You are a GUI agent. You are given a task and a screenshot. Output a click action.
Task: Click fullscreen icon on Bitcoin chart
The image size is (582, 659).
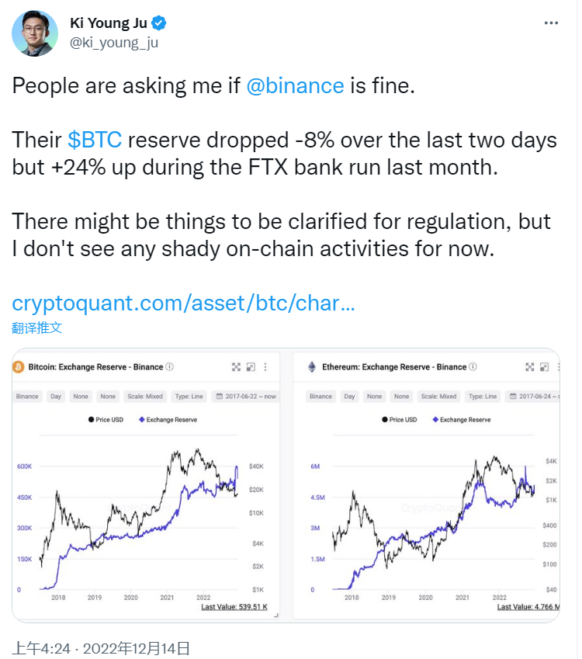236,367
